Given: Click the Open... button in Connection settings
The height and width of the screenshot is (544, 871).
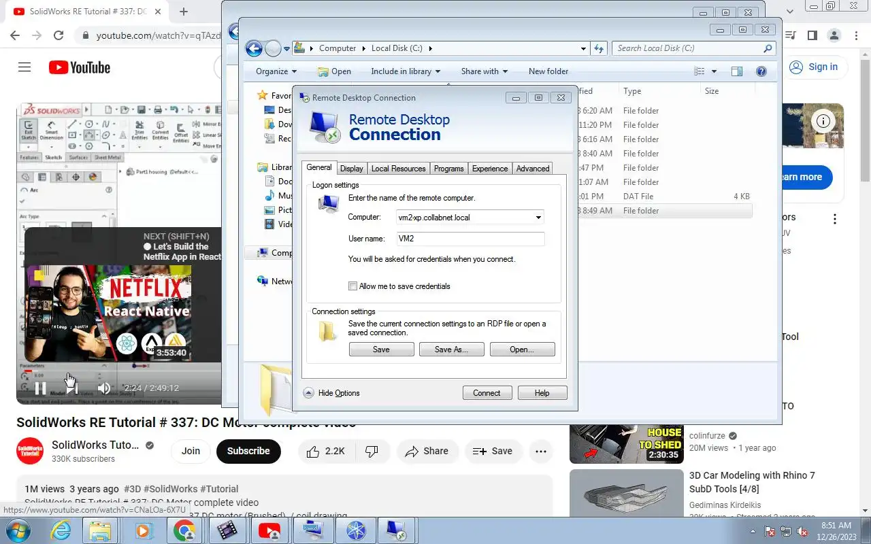Looking at the screenshot, I should click(x=522, y=350).
